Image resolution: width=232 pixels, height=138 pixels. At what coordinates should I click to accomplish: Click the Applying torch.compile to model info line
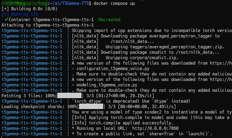point(151,117)
